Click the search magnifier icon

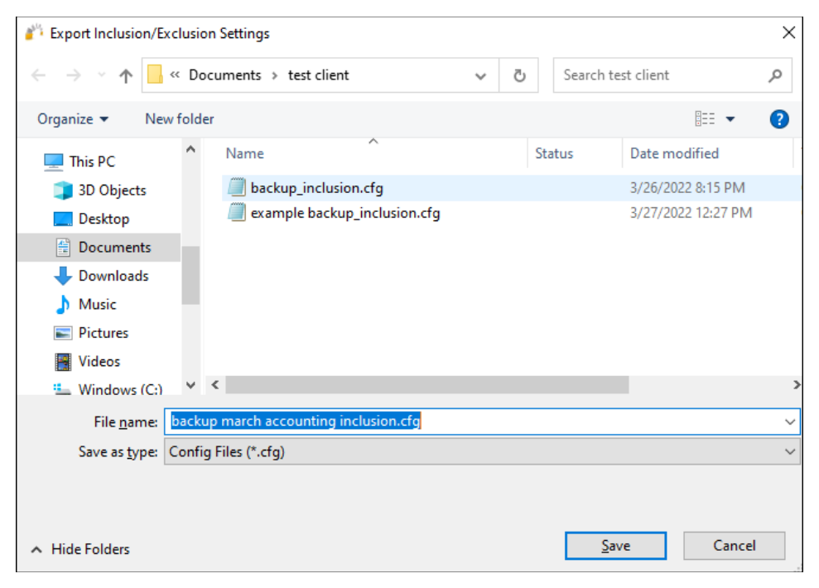pyautogui.click(x=776, y=75)
